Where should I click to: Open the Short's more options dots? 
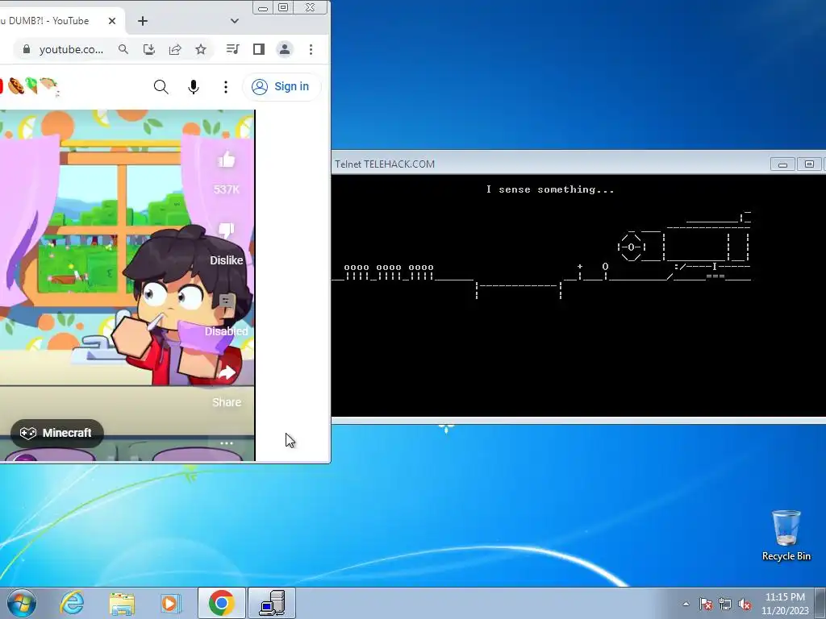click(227, 443)
